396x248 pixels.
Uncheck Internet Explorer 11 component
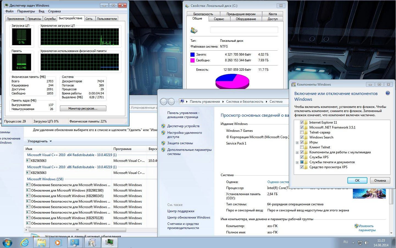(302, 122)
